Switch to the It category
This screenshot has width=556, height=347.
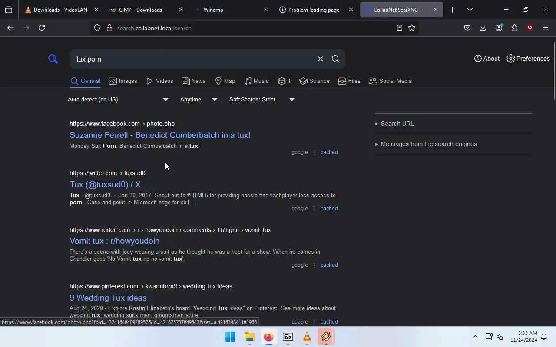pyautogui.click(x=284, y=81)
